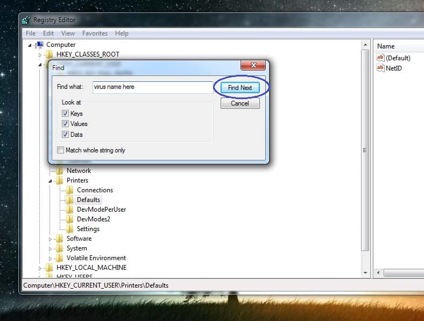Select the Connections folder icon
424x321 pixels.
pos(70,190)
